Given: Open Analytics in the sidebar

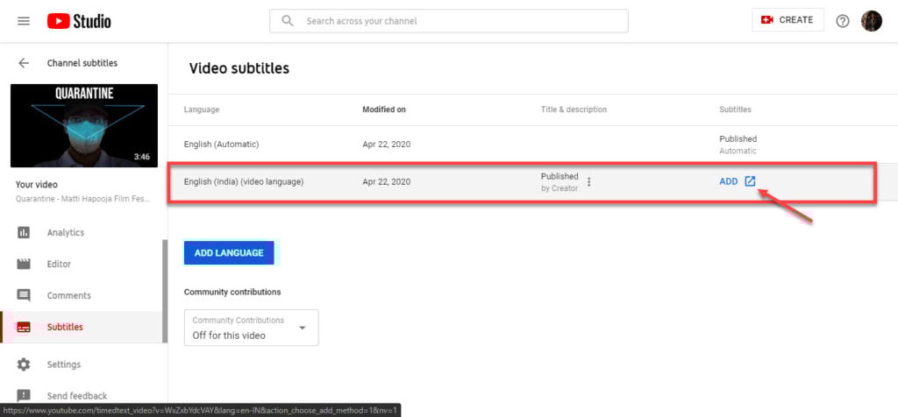Looking at the screenshot, I should [x=82, y=232].
